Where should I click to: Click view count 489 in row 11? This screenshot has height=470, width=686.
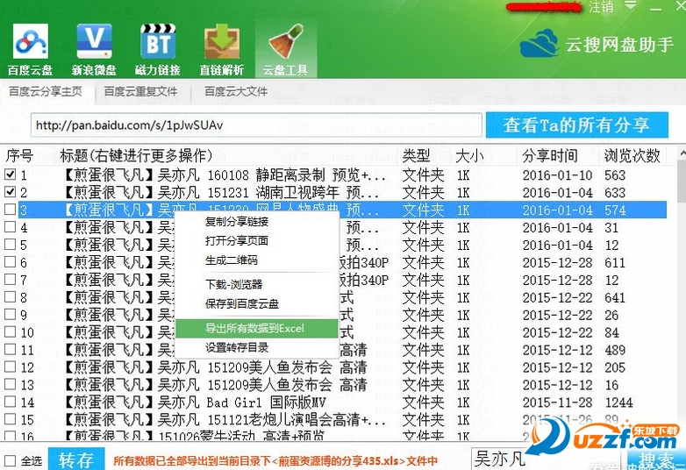click(x=615, y=350)
